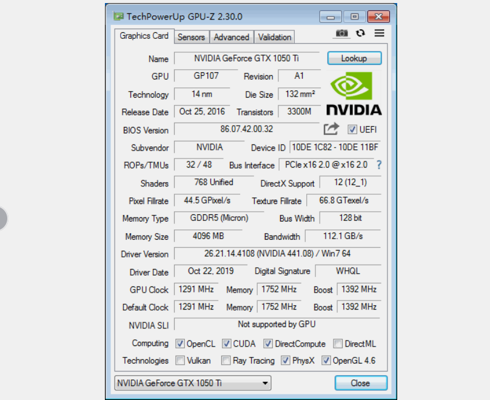Click the Pixel Fillrate 44.5 GPixel/s field
Screen dimensions: 490x400
(207, 200)
